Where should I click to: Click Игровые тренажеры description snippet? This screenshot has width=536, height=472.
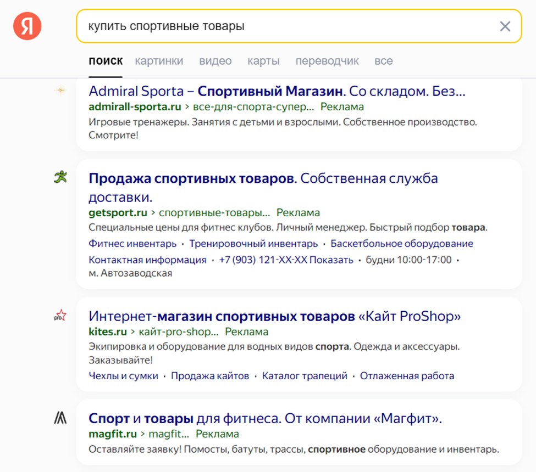(x=283, y=128)
